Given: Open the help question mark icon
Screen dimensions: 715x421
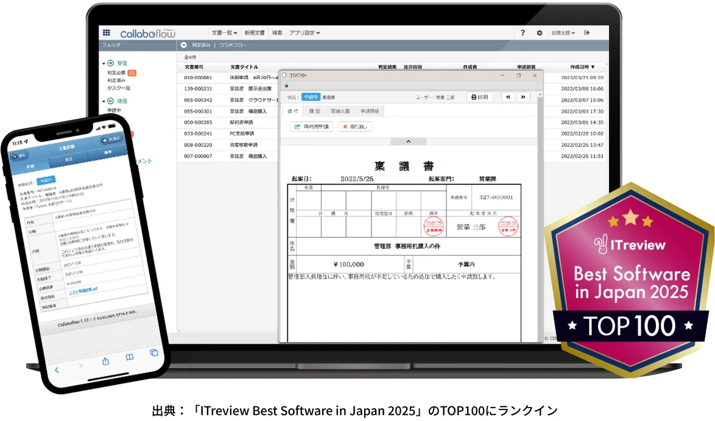Looking at the screenshot, I should (x=523, y=32).
